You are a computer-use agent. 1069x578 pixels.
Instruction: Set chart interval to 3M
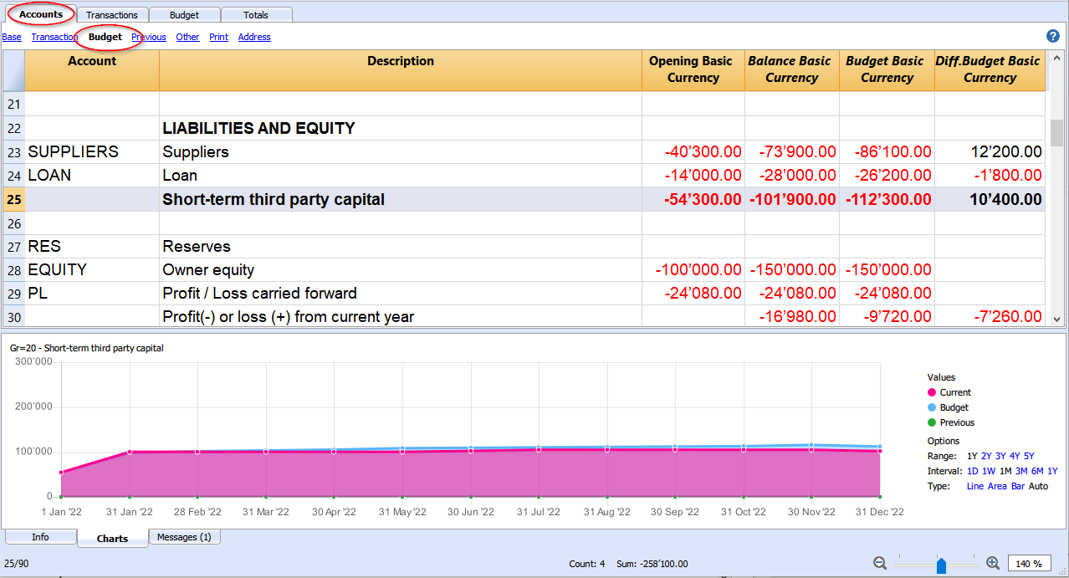(x=1022, y=471)
